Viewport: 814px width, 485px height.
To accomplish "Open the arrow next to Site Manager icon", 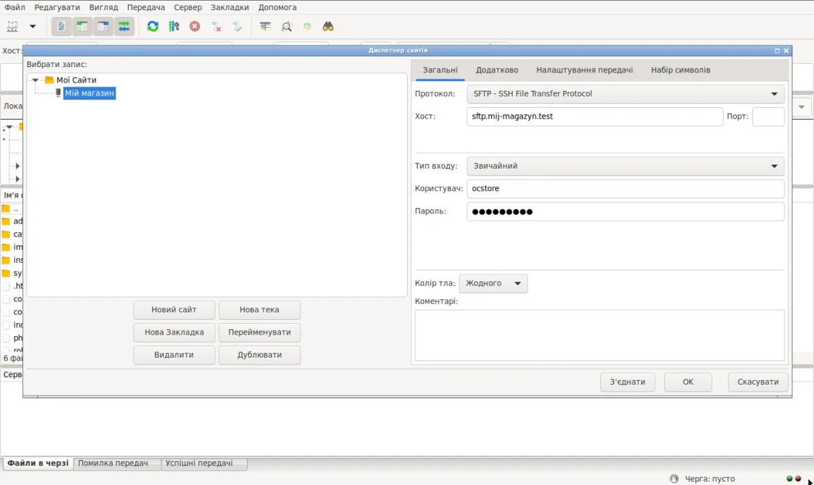I will click(x=33, y=26).
